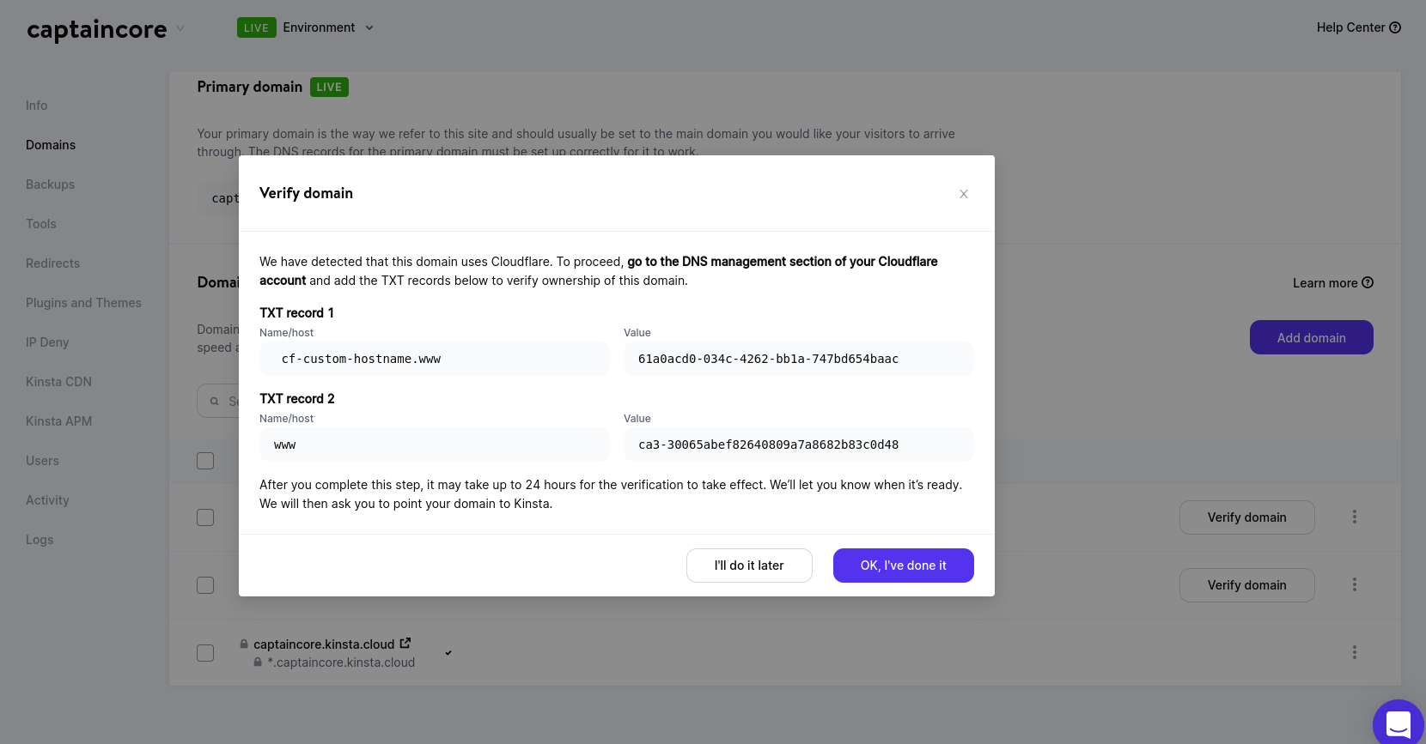The height and width of the screenshot is (744, 1426).
Task: Click the *.captaincore.kinsta.cloud wildcard text
Action: point(341,662)
